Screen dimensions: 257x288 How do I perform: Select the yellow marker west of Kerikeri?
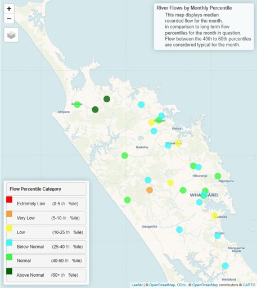151,122
